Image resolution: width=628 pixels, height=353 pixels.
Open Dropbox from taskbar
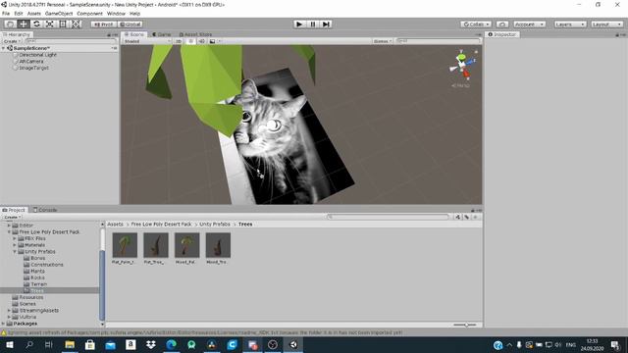point(151,344)
